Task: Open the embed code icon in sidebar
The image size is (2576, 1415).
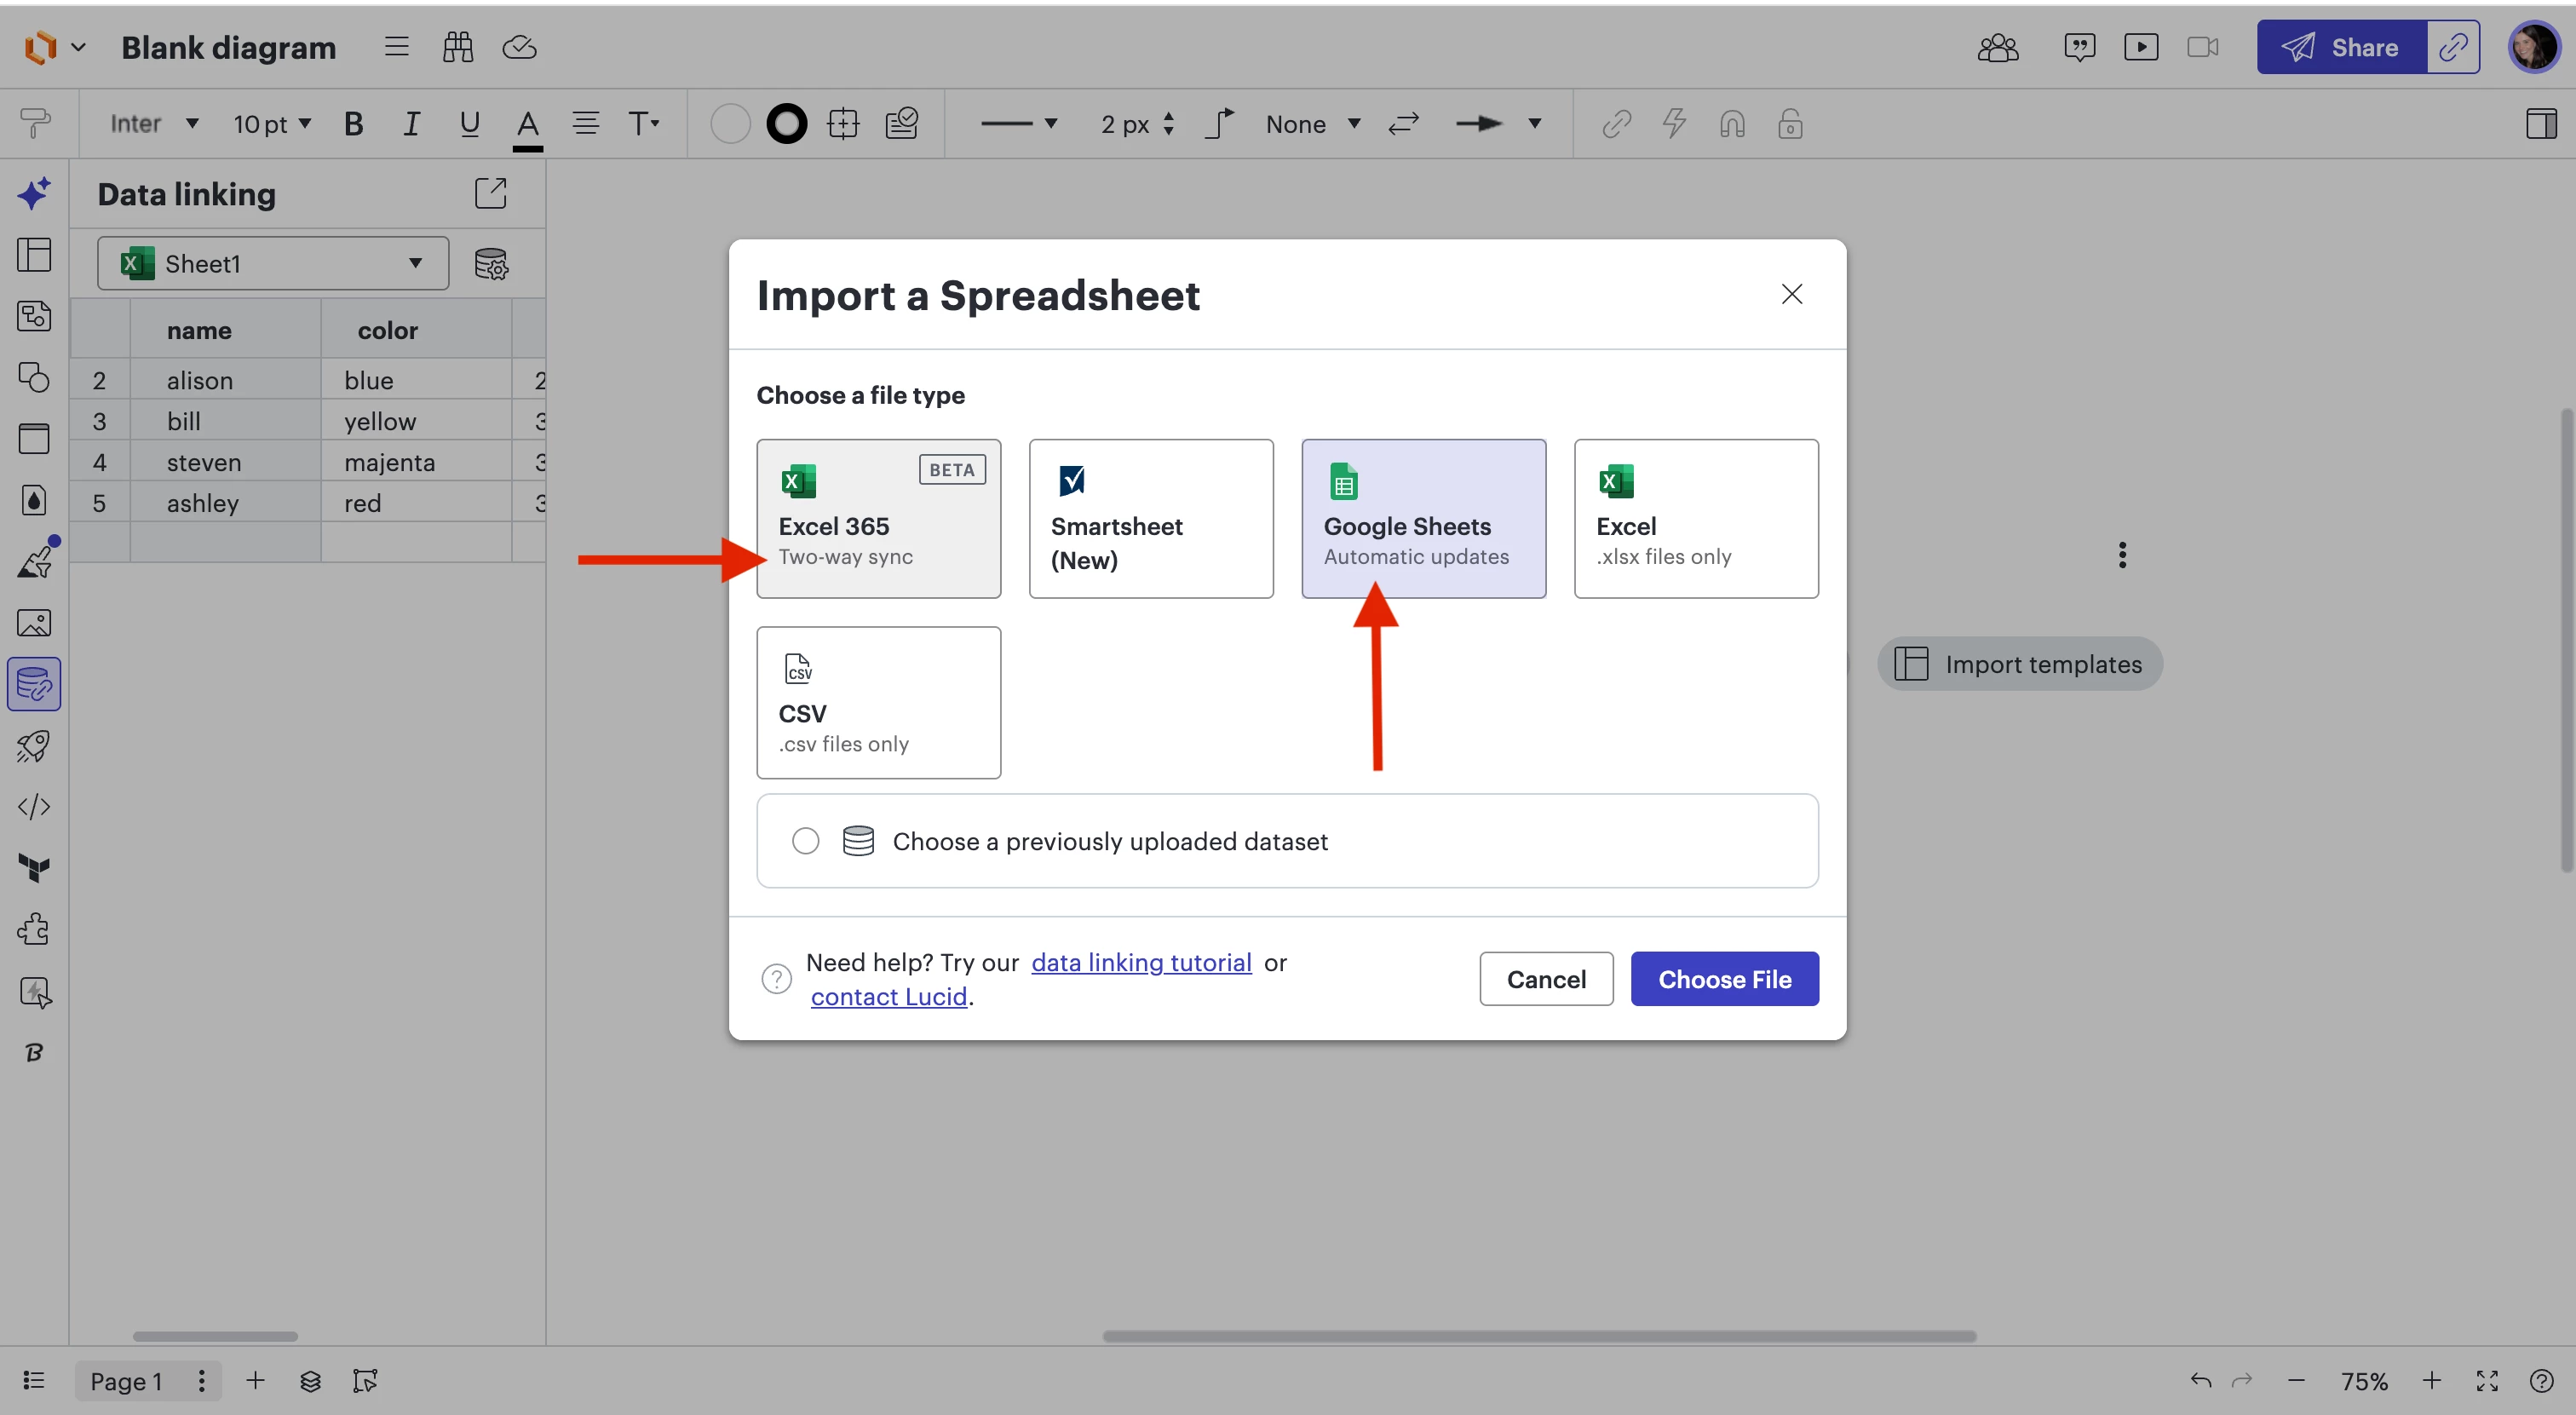Action: tap(34, 806)
